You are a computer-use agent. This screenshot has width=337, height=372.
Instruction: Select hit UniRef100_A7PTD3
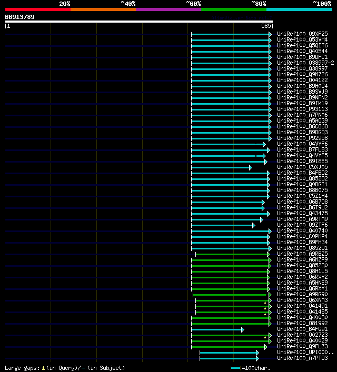pos(302,358)
